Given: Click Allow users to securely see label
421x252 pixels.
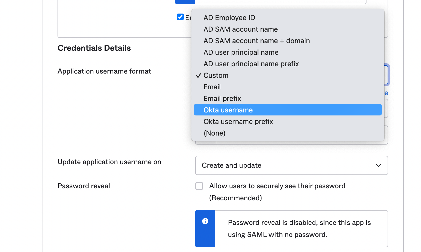Looking at the screenshot, I should pos(277,186).
